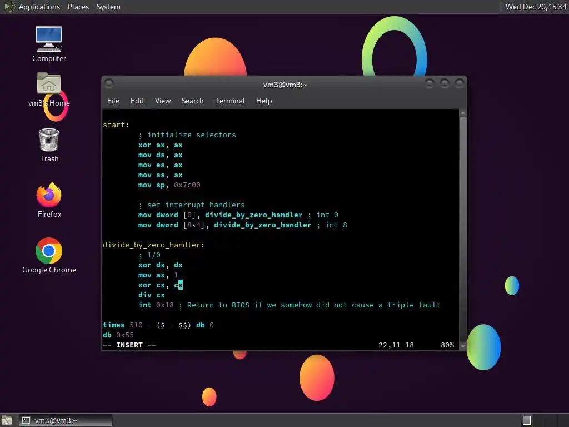569x427 pixels.
Task: Click the 'divide_by_zero_handler:' label
Action: tap(153, 245)
